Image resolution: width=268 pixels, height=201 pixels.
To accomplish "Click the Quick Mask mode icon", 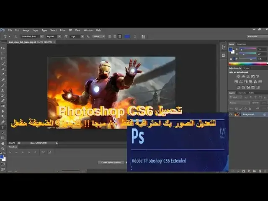I will click(x=3, y=164).
